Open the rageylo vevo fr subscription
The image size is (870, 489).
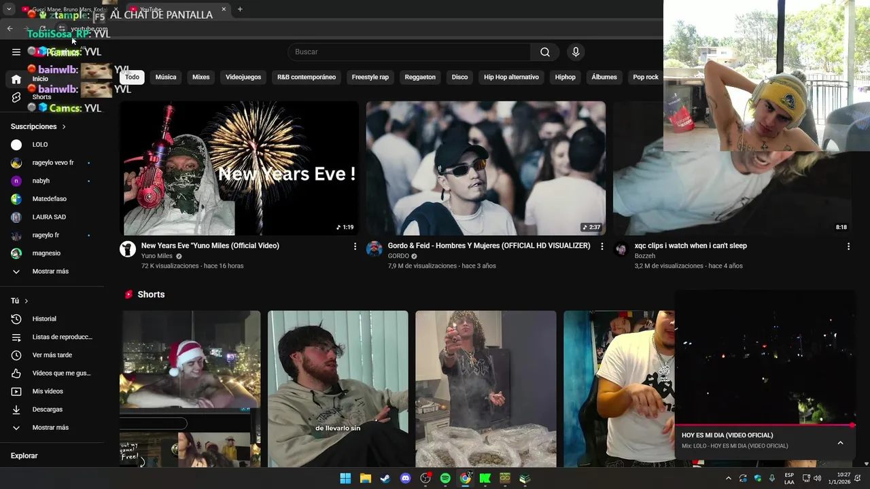coord(52,163)
